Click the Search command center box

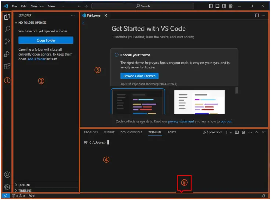pyautogui.click(x=142, y=6)
